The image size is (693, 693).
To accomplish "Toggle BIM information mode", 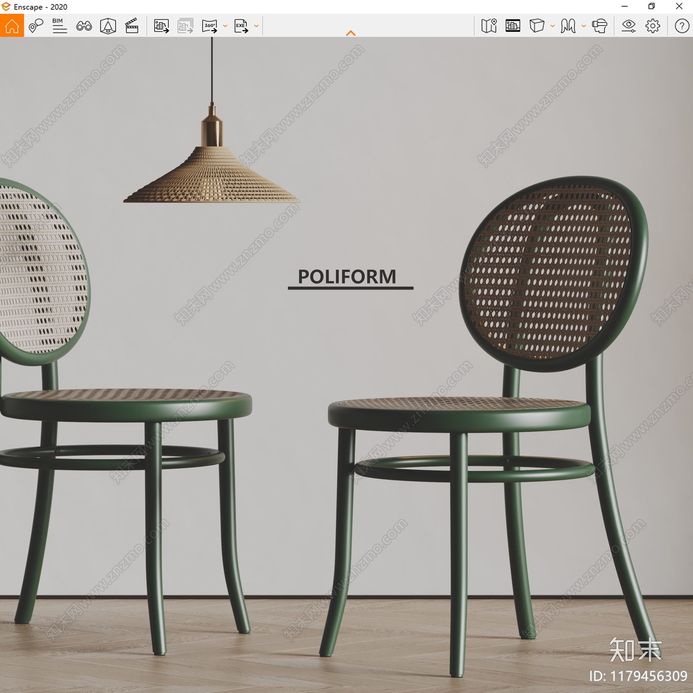I will (x=60, y=26).
